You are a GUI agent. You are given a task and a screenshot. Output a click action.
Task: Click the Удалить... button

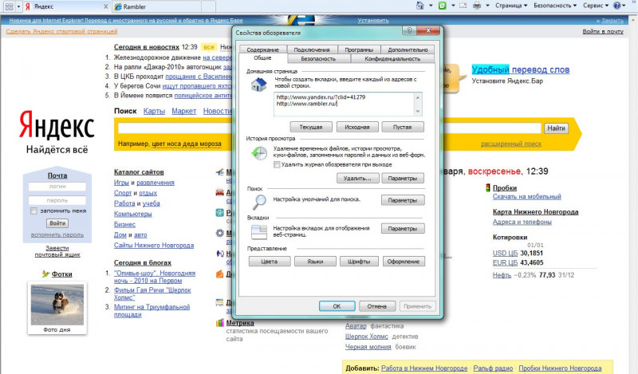pos(357,179)
